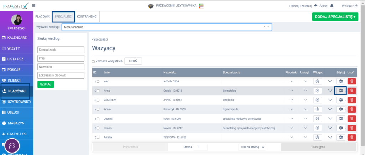Click the Wyloguj logout icon
The height and width of the screenshot is (155, 365).
[x=355, y=6]
